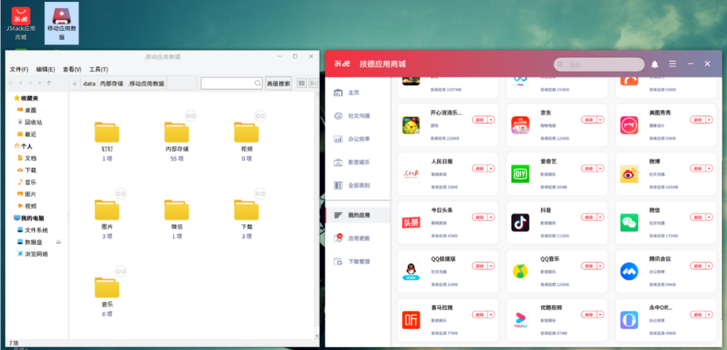Select 桌面 in sidebar favorites

27,110
